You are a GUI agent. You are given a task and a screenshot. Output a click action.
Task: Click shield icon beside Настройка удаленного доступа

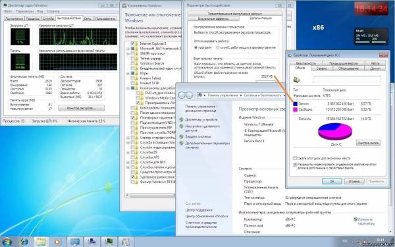(x=181, y=126)
